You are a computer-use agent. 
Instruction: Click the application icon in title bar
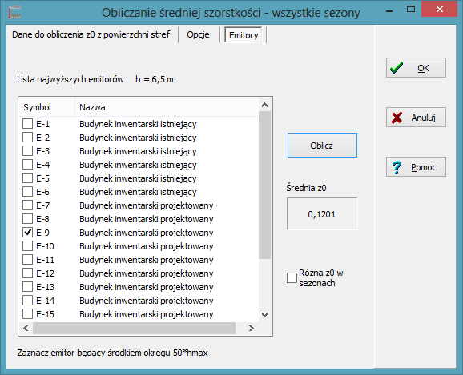pos(14,13)
